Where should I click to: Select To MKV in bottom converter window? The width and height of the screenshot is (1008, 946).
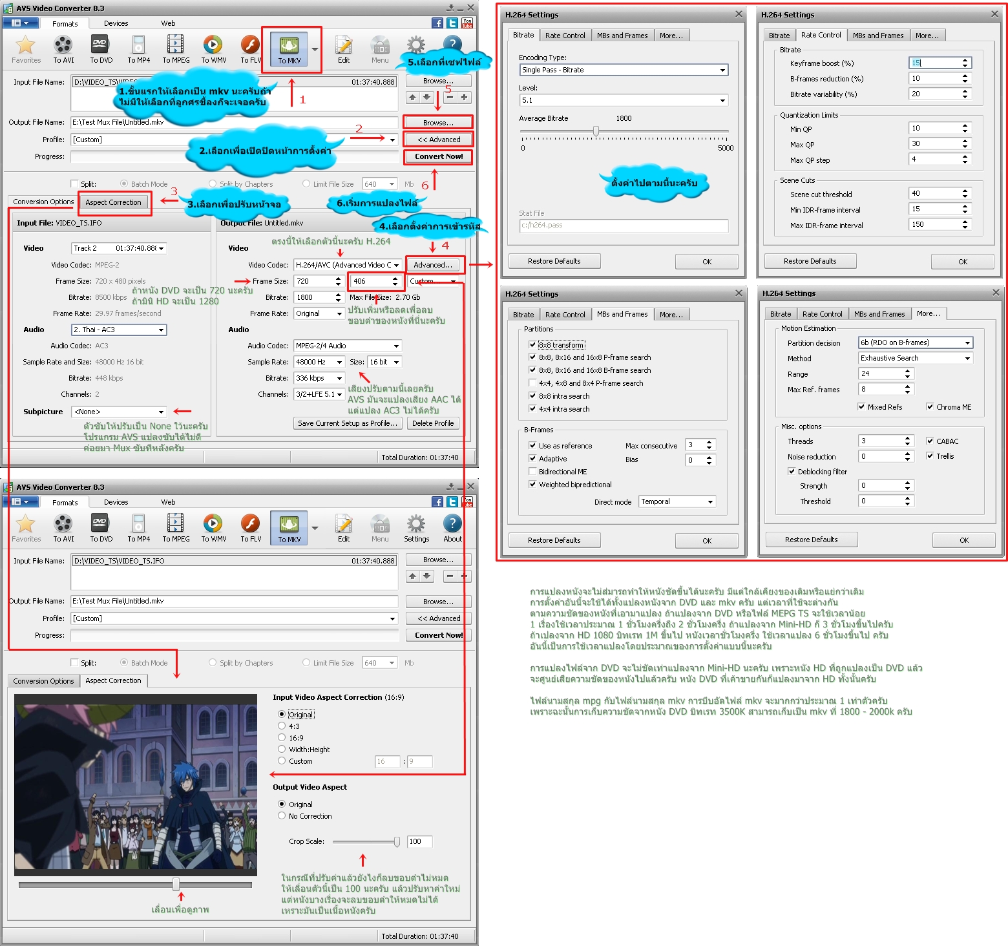289,529
